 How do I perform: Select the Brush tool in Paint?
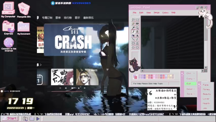click(137, 32)
